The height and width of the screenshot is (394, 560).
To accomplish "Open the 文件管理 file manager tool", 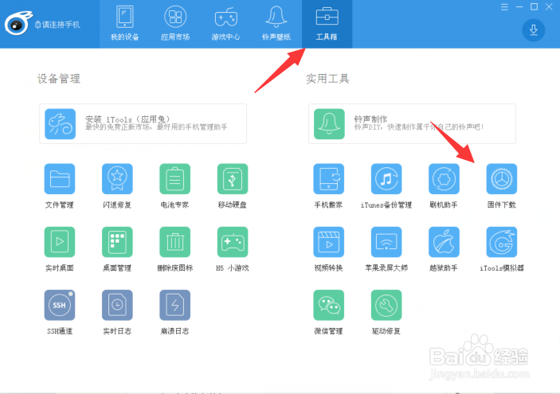I will [60, 179].
